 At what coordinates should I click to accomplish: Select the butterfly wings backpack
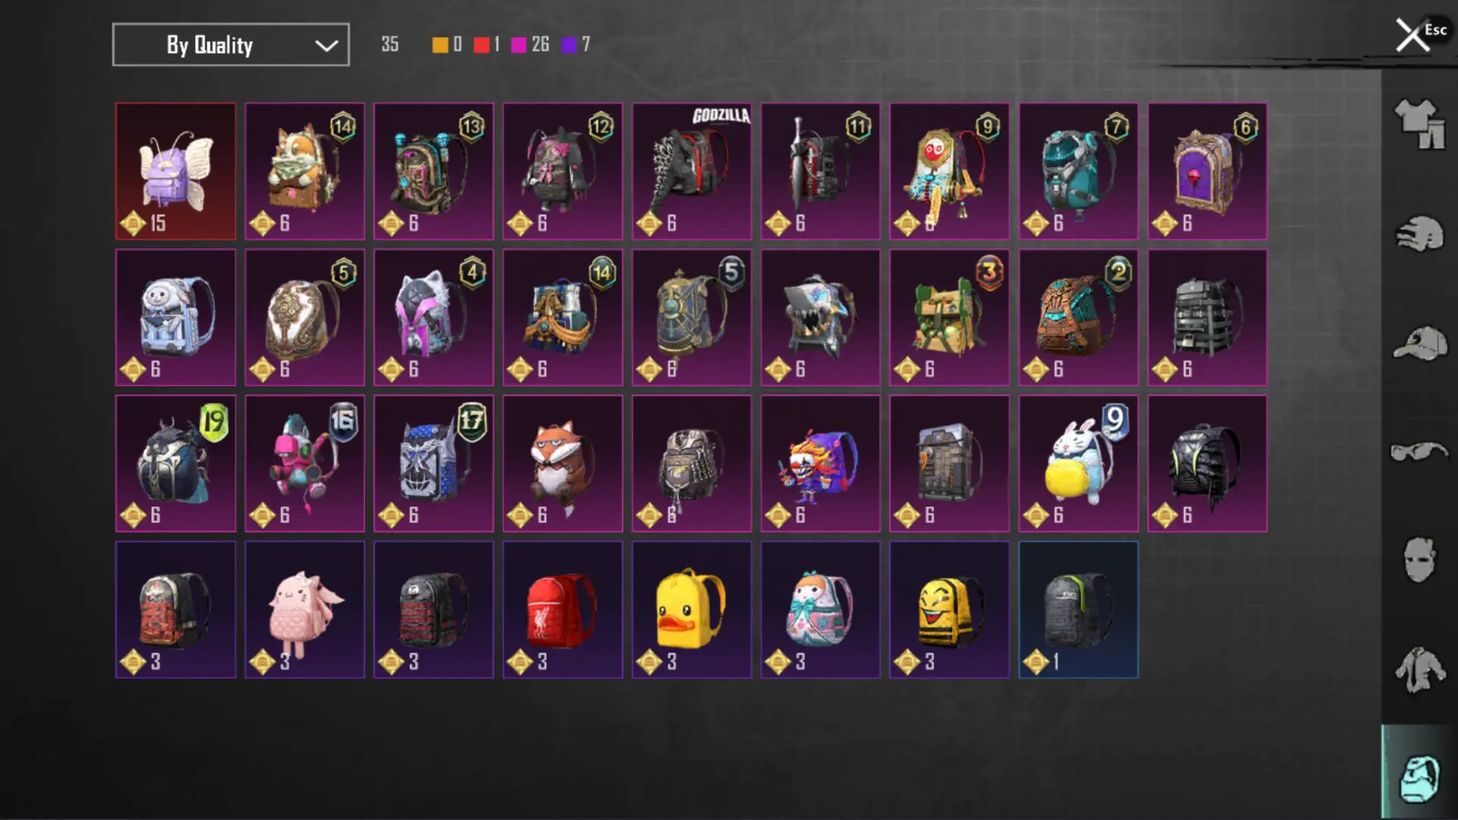(175, 172)
